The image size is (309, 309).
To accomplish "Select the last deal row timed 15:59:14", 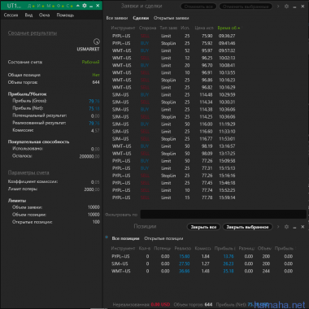I will pyautogui.click(x=173, y=198).
